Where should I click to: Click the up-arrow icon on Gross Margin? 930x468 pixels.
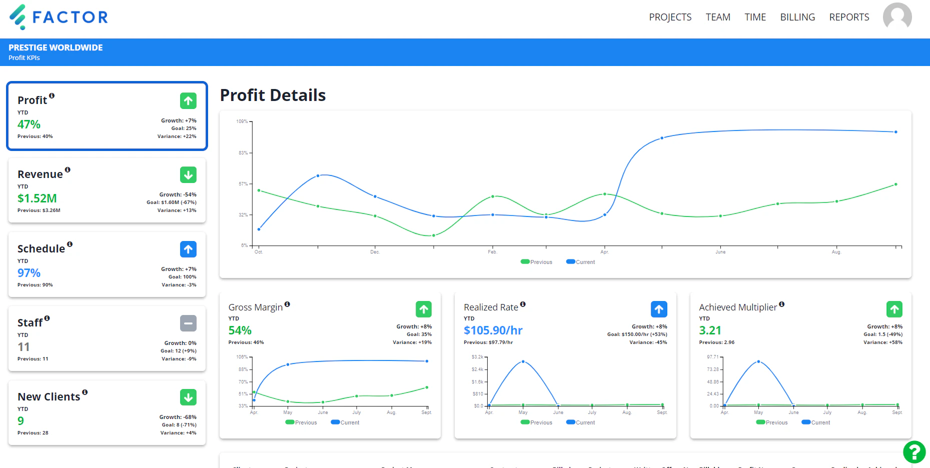[x=424, y=309]
